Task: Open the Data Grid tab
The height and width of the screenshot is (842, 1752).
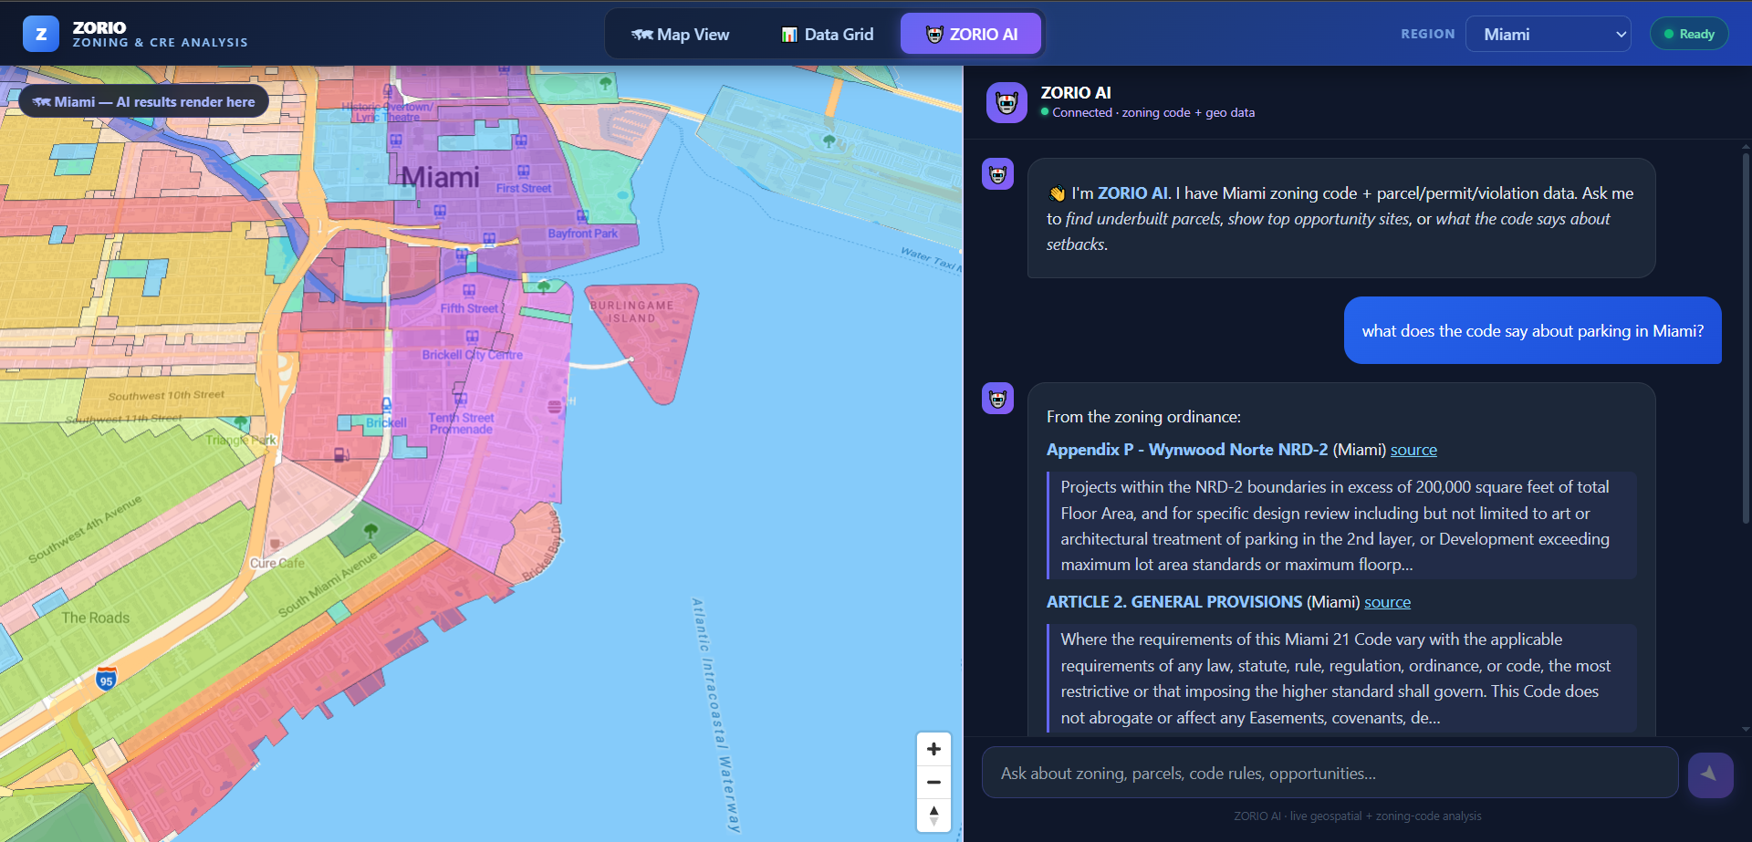Action: (827, 34)
